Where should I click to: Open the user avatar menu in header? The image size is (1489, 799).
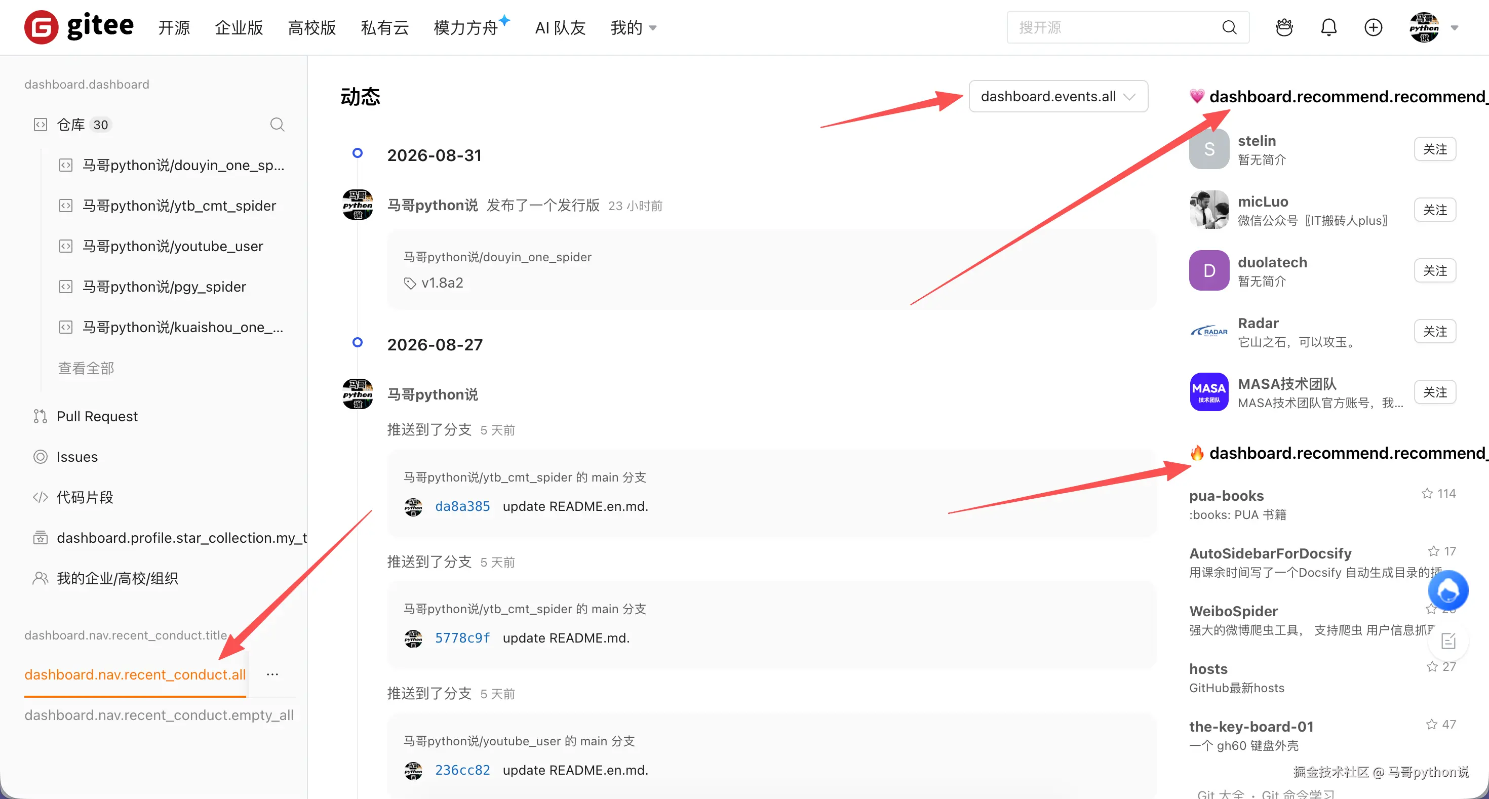pos(1424,27)
